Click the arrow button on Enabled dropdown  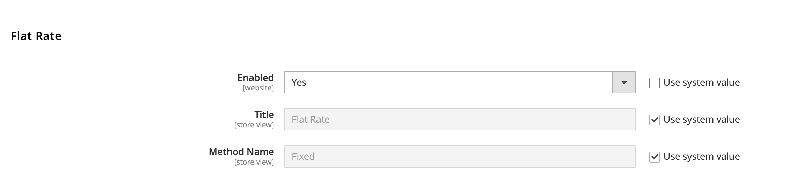624,82
